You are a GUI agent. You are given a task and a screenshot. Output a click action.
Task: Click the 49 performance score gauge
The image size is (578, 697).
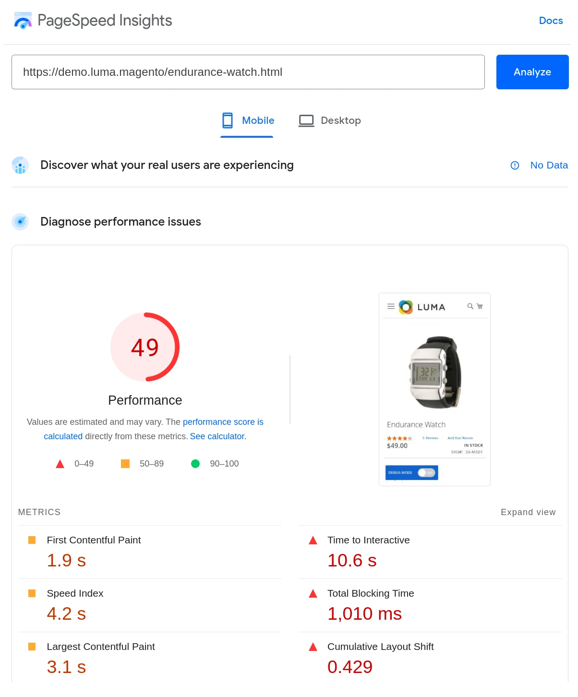[145, 347]
